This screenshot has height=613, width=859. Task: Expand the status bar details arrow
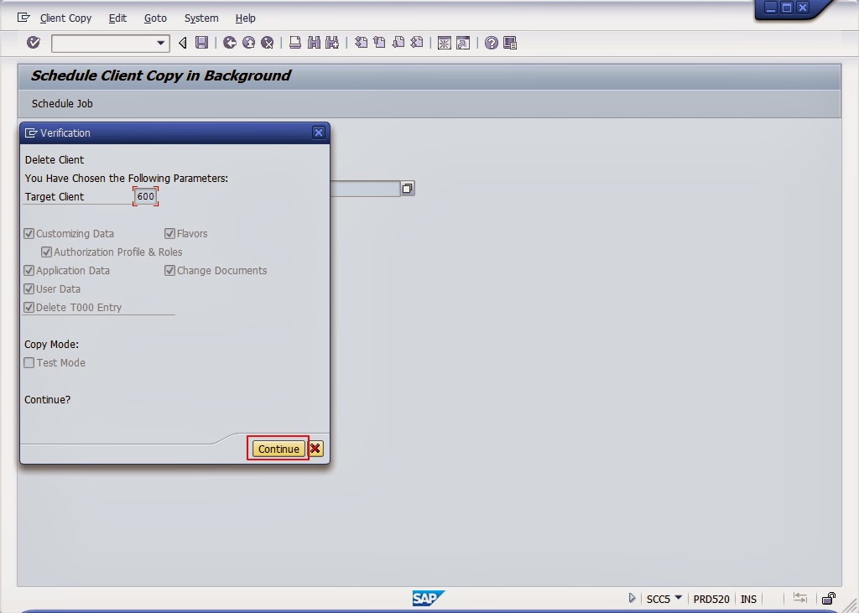click(632, 598)
